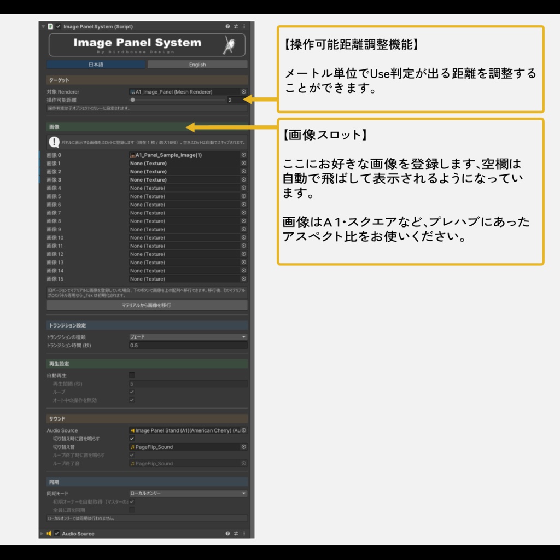The image size is (560, 560).
Task: Click the script icon of Image Panel System
Action: [x=51, y=26]
